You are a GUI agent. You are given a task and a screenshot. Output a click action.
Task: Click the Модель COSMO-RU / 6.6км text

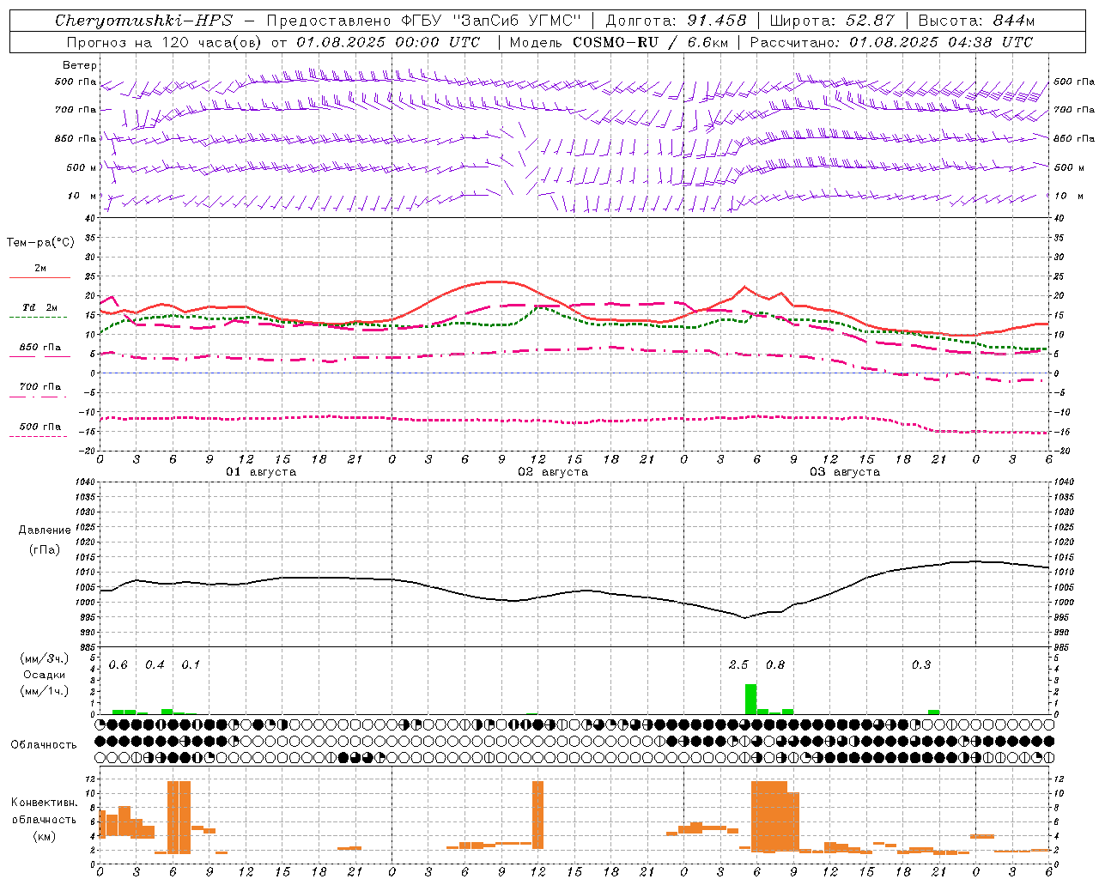click(x=619, y=42)
